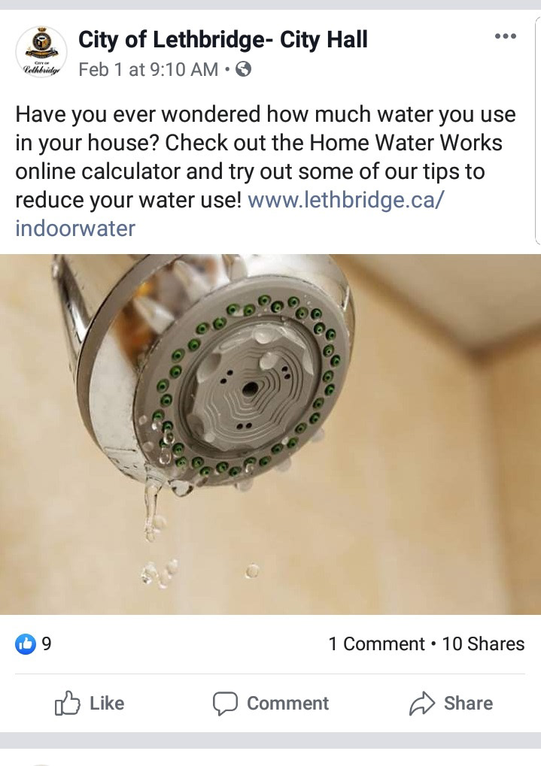Image resolution: width=541 pixels, height=766 pixels.
Task: Tap the City of Lethbridge profile picture
Action: point(41,52)
